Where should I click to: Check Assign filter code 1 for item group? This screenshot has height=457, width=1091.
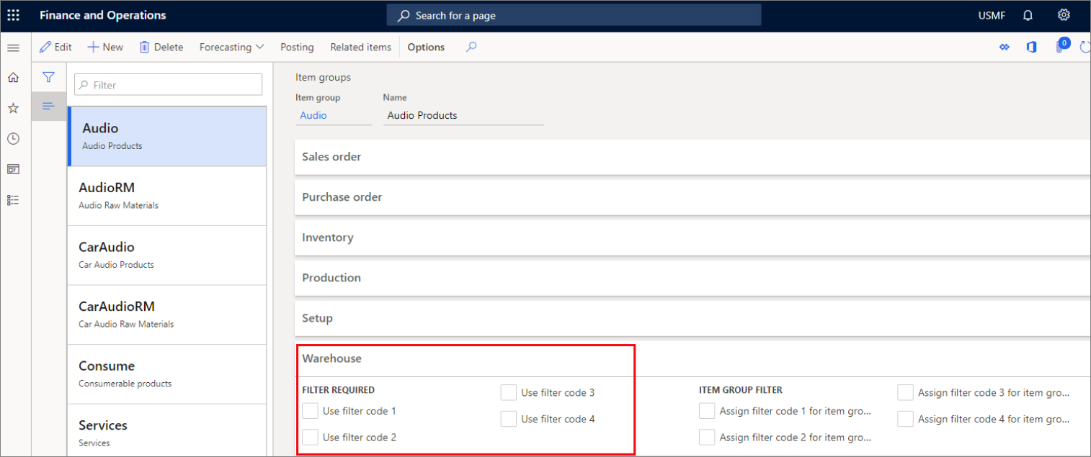707,411
